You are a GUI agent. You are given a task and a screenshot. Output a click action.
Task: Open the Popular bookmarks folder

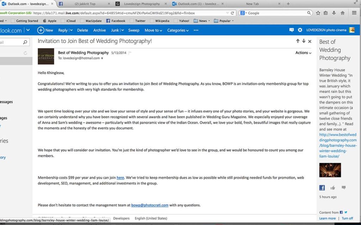click(x=224, y=21)
